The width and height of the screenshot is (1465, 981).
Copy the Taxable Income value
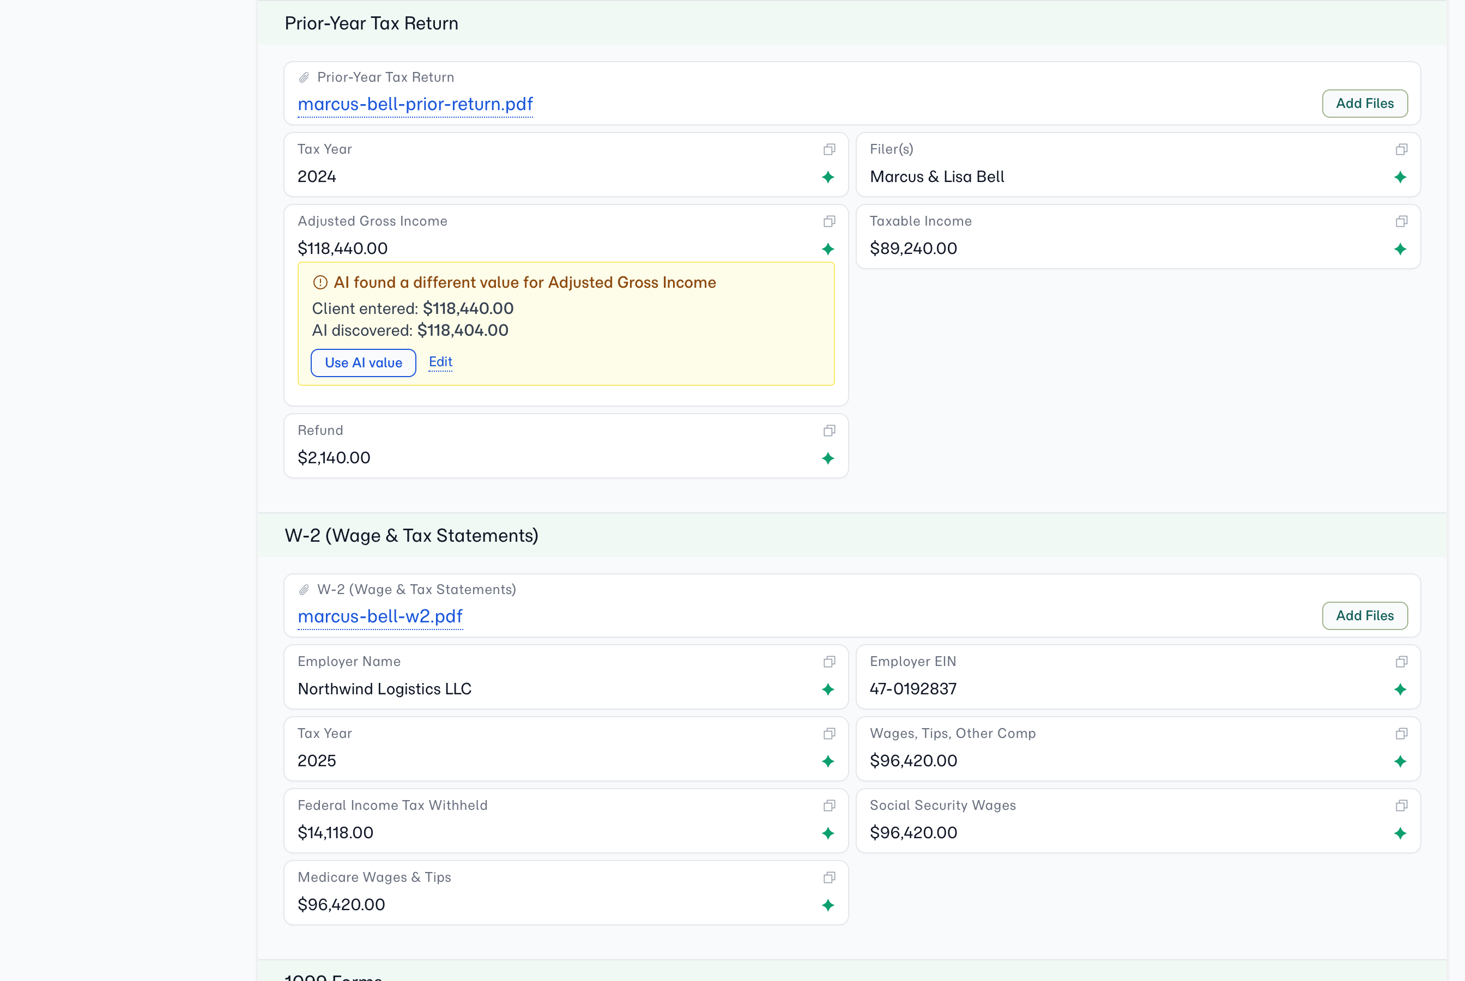click(x=1402, y=221)
